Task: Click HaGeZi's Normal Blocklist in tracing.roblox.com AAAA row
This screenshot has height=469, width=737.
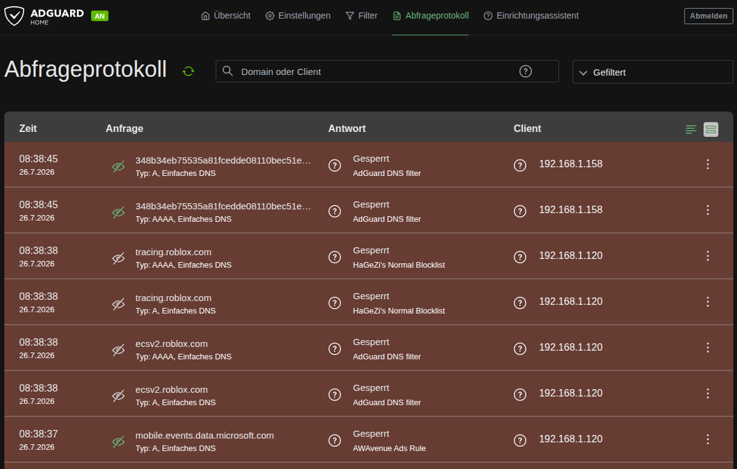Action: pyautogui.click(x=399, y=265)
